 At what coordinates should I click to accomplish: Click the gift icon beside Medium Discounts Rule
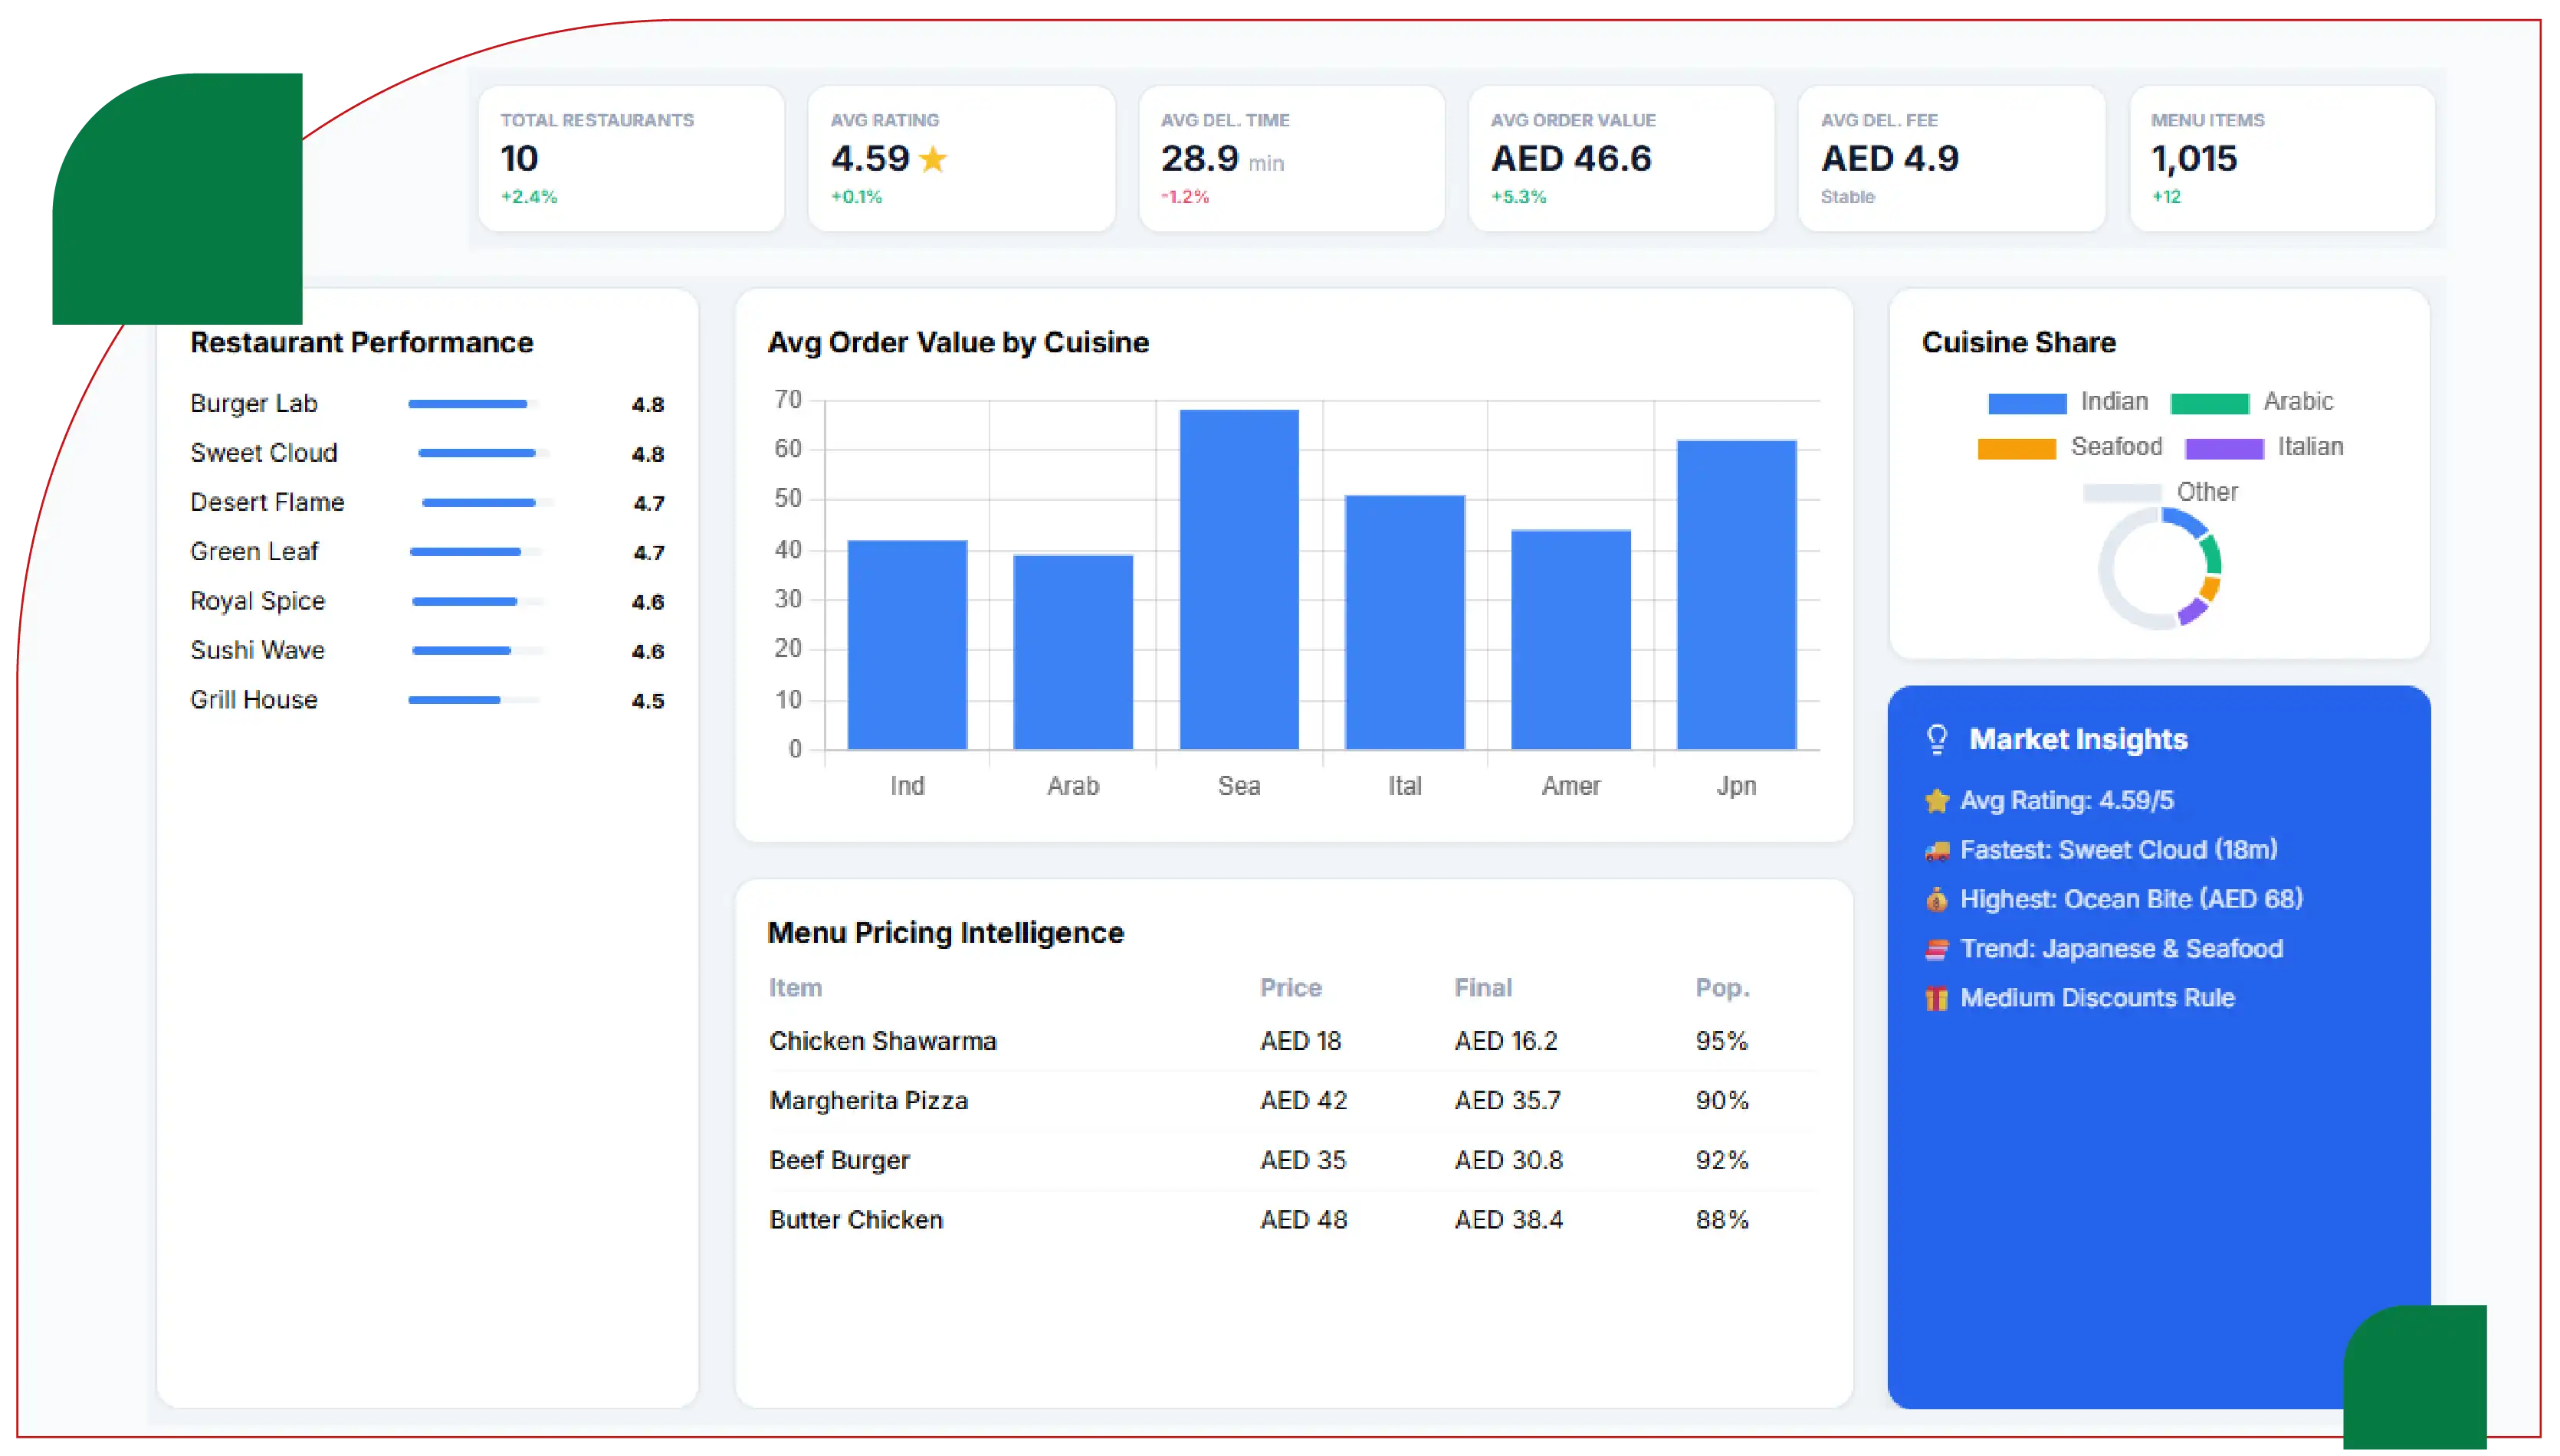(1937, 998)
